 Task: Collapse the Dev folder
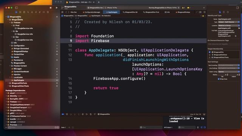tap(12, 37)
